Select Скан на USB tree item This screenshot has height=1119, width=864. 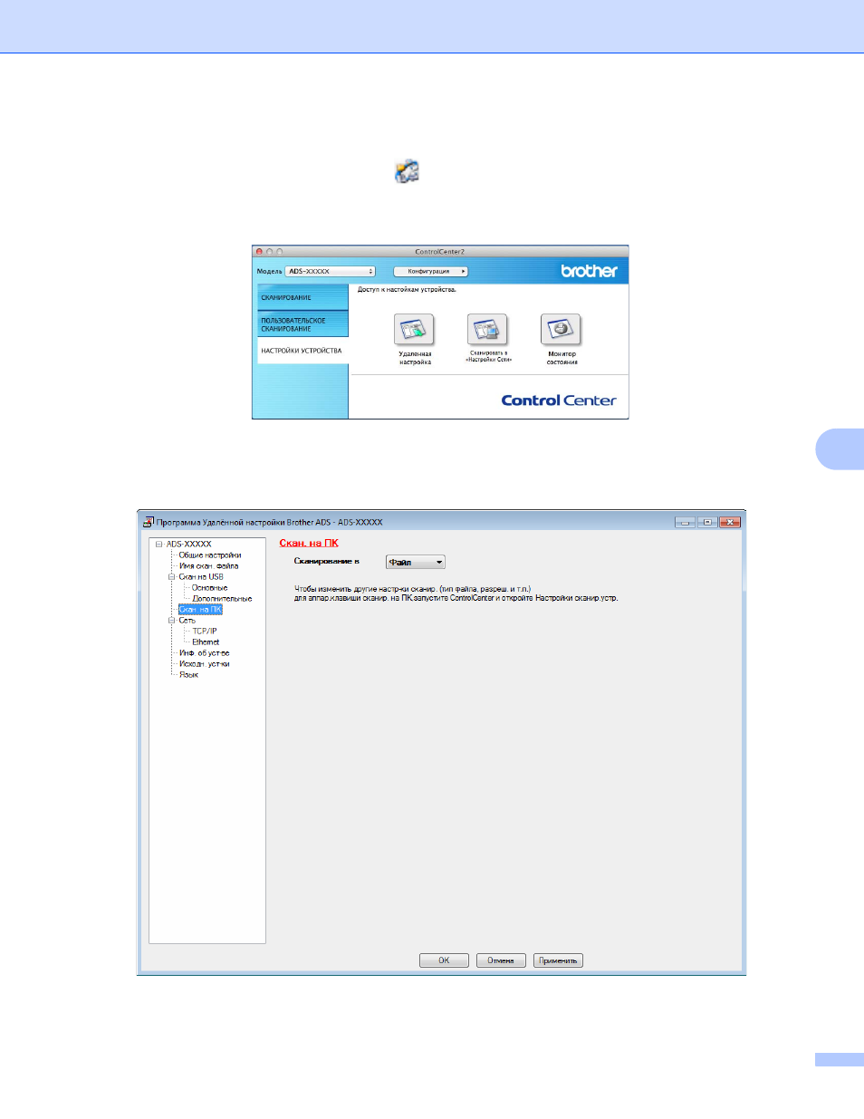coord(201,577)
